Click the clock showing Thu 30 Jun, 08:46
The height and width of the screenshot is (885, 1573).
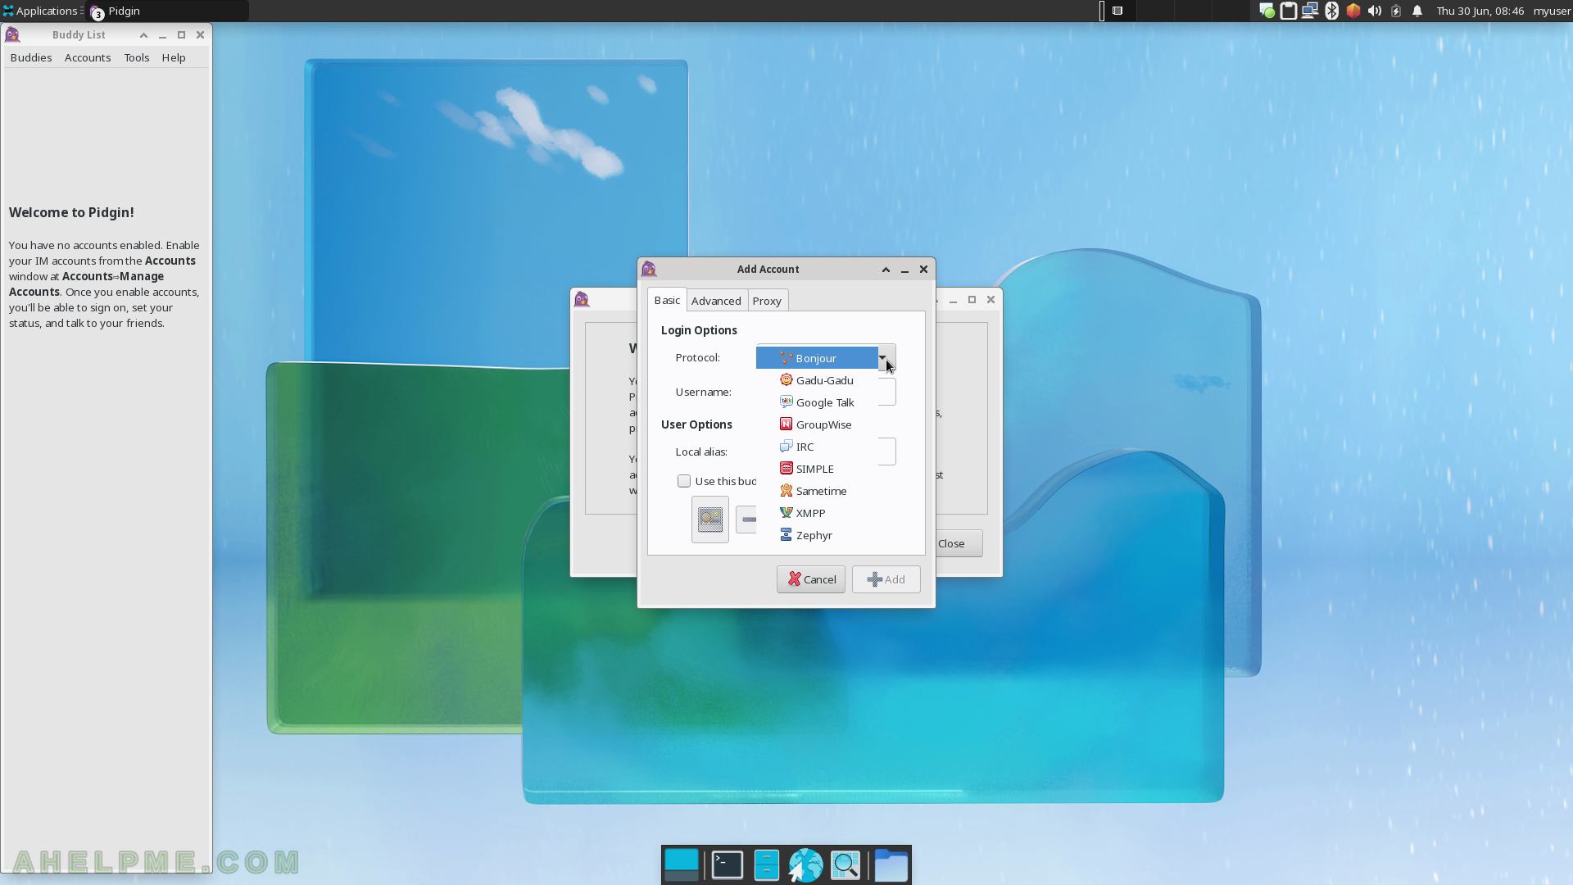(x=1480, y=11)
